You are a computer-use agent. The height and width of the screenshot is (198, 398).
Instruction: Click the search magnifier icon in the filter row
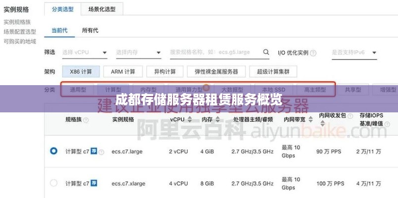[x=266, y=52]
